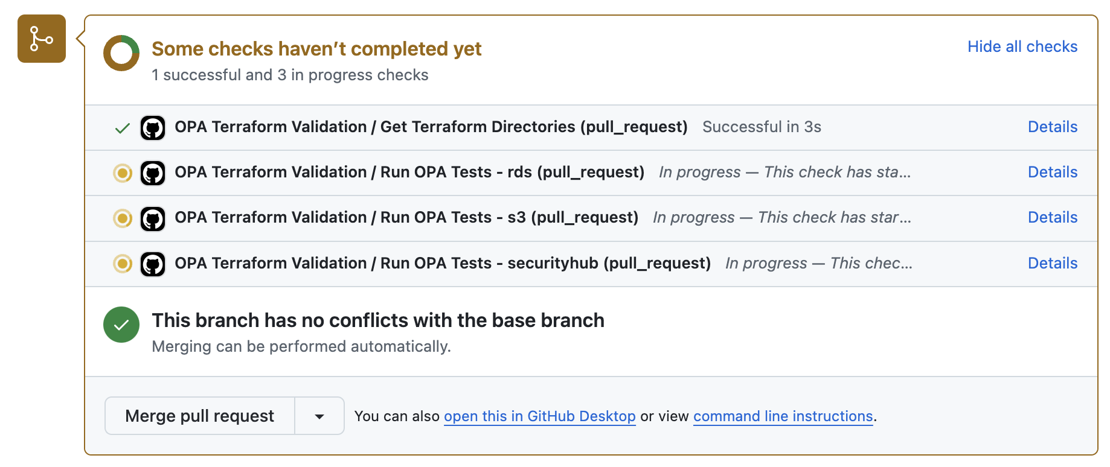The image size is (1110, 467).
Task: Click green no-conflicts checkmark circle
Action: (121, 325)
